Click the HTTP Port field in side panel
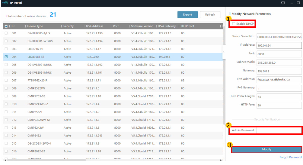Viewport: 303px width, 165px height. point(279,105)
